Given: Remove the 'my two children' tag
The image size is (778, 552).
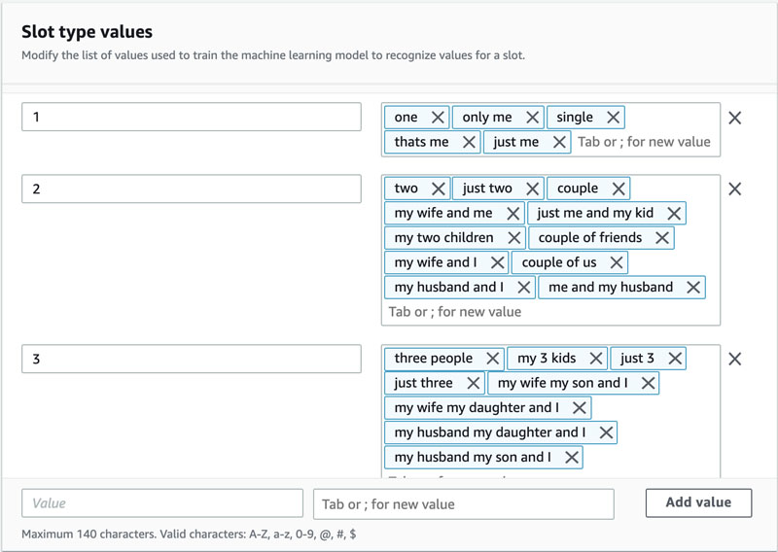Looking at the screenshot, I should pyautogui.click(x=514, y=238).
